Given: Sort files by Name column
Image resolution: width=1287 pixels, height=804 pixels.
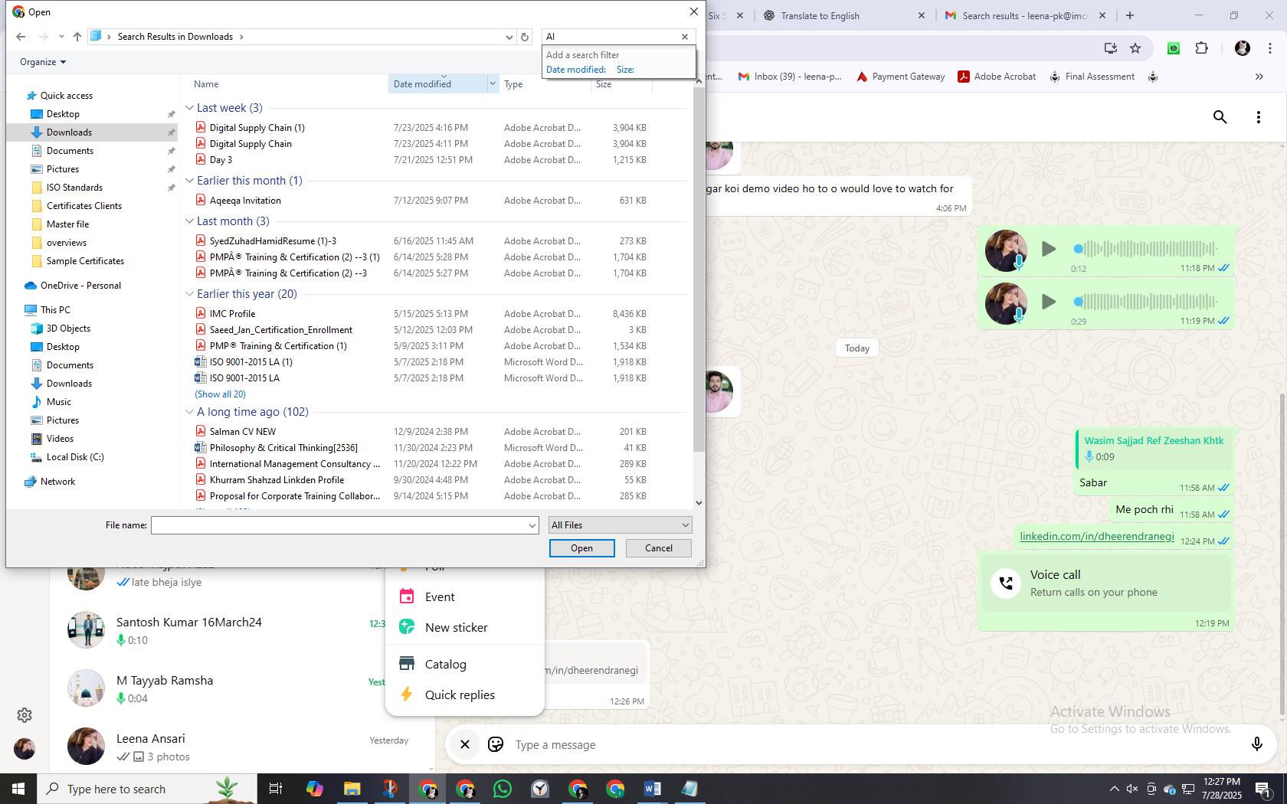Looking at the screenshot, I should [206, 84].
